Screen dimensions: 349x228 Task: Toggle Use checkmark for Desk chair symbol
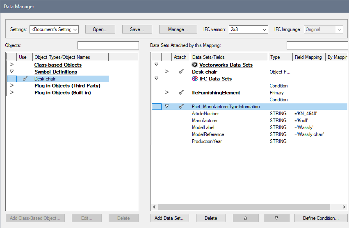pos(25,79)
